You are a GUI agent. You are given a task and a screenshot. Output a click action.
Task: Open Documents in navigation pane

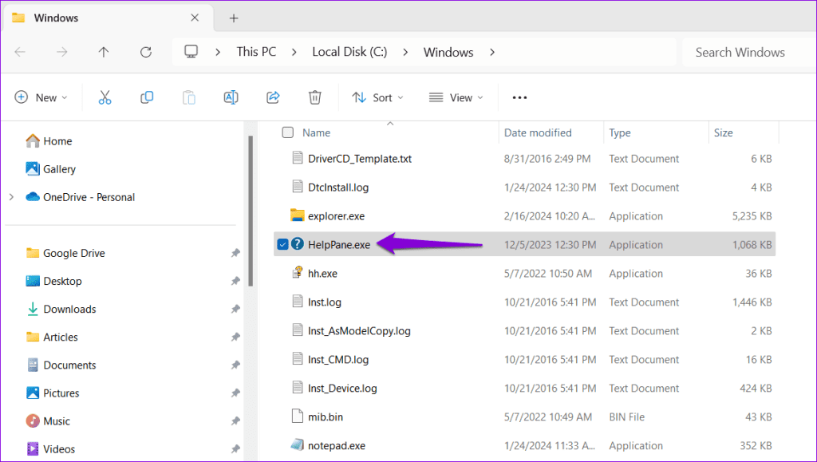pyautogui.click(x=69, y=365)
